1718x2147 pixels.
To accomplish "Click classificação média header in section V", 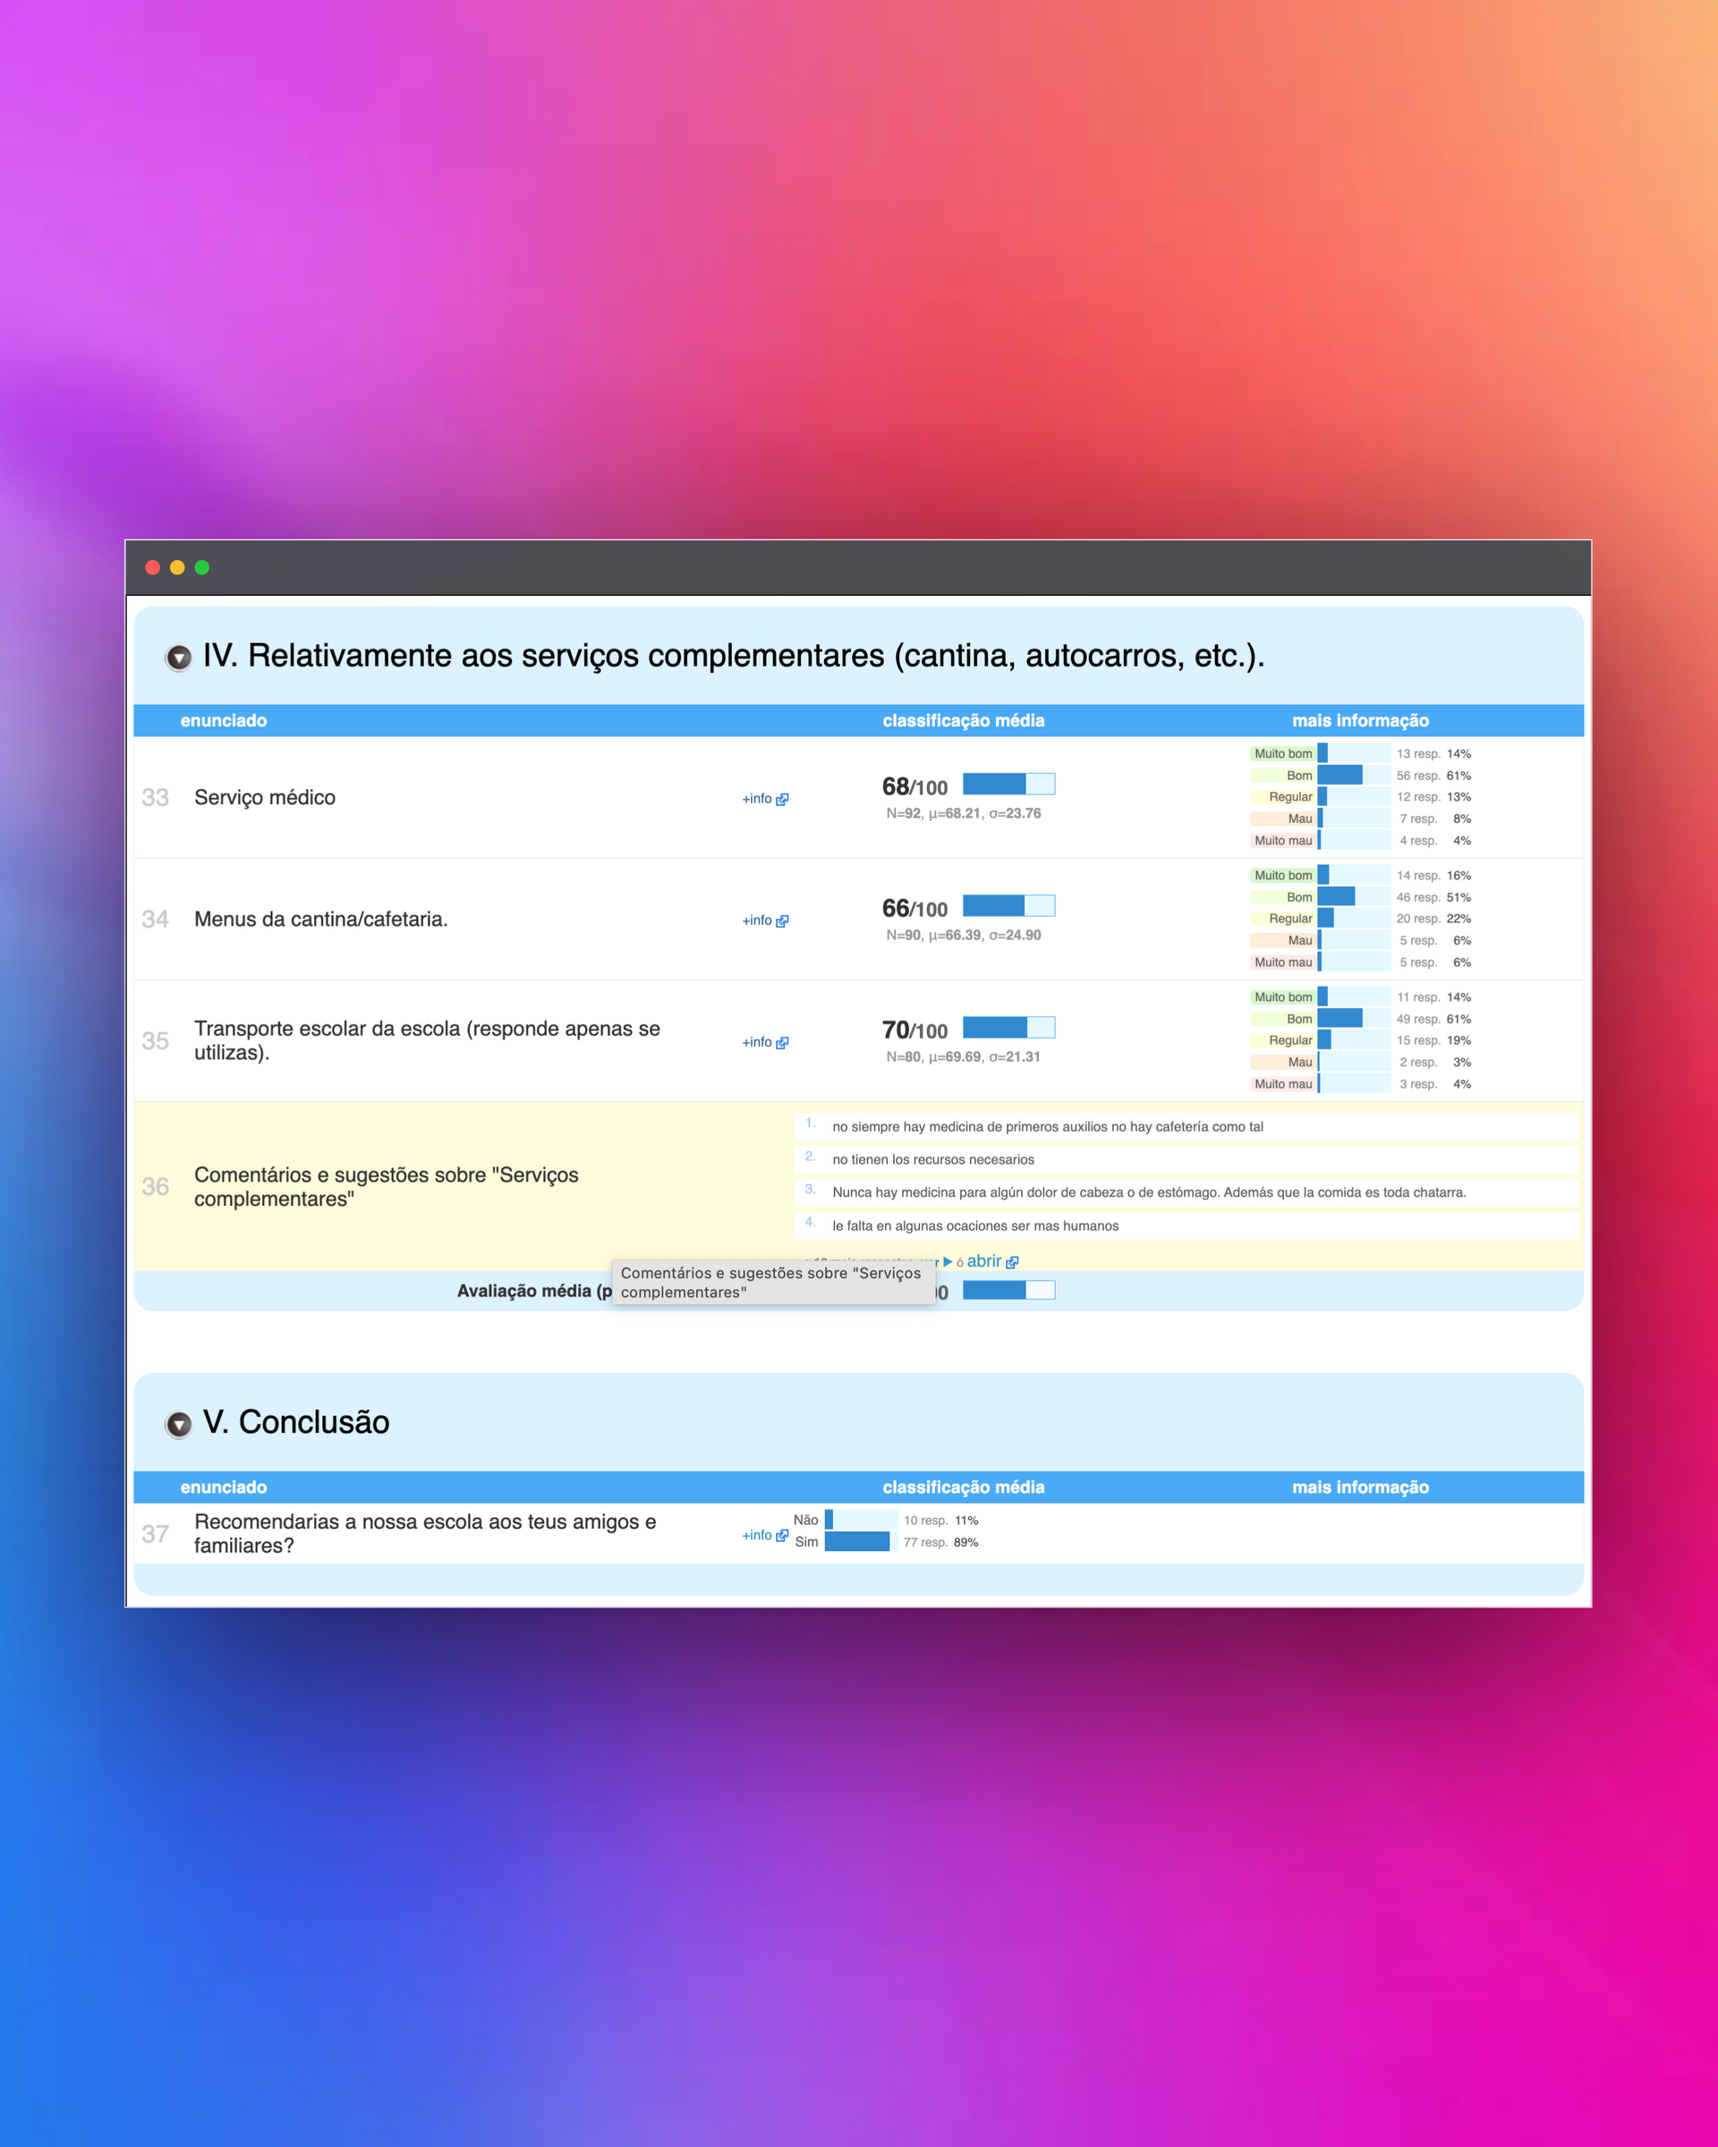I will [962, 1487].
